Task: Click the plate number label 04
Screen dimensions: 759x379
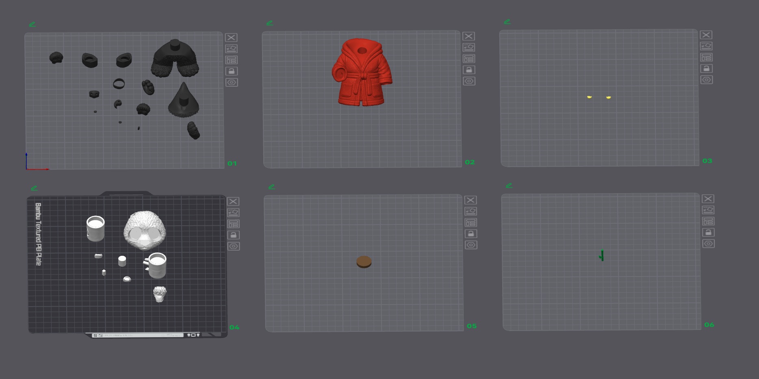Action: pos(234,327)
